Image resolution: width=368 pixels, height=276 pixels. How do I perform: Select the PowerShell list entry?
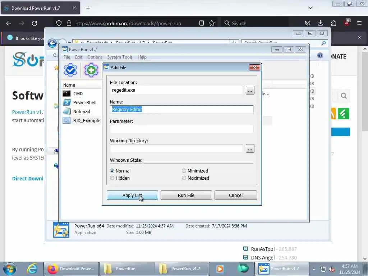pos(84,102)
